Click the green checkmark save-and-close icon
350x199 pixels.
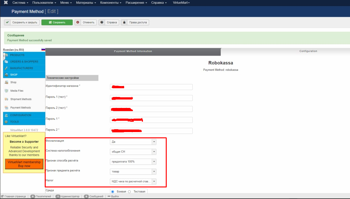coord(8,22)
